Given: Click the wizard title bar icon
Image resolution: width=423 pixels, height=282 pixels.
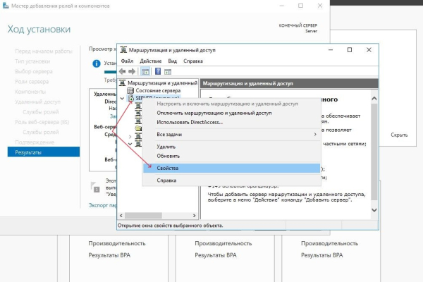Looking at the screenshot, I should point(6,6).
